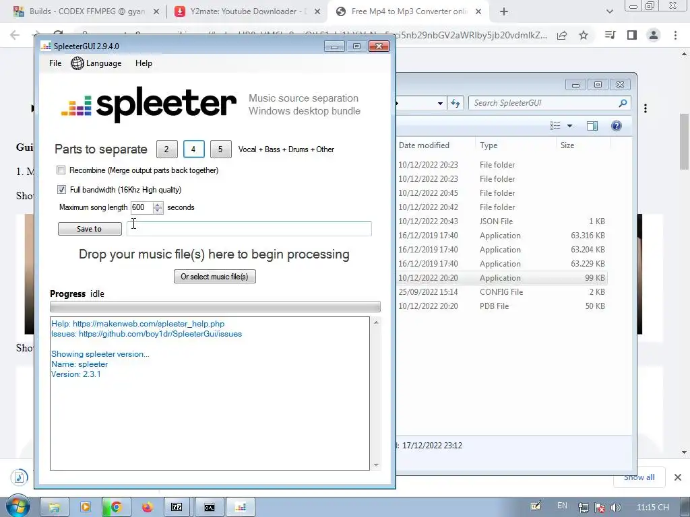
Task: Click the volume speaker tray icon
Action: pyautogui.click(x=616, y=508)
